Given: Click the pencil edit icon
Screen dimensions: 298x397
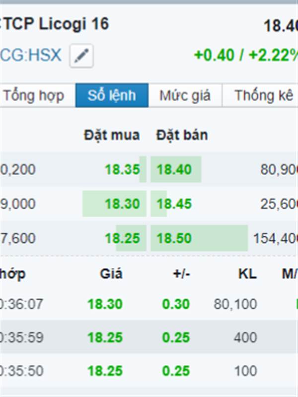Looking at the screenshot, I should (x=81, y=56).
